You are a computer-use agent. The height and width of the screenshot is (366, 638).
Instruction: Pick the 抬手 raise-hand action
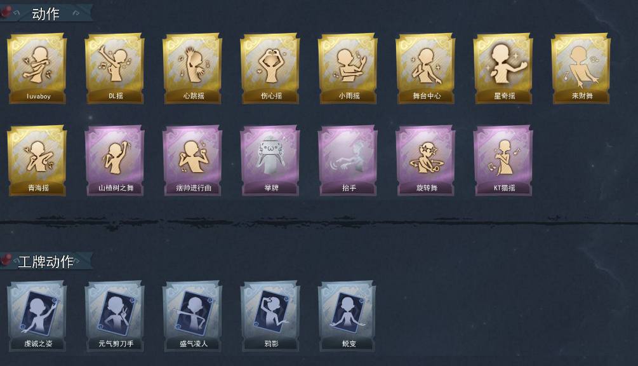348,160
